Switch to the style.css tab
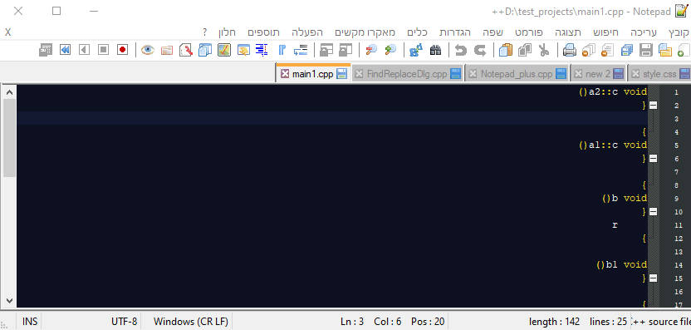 659,74
